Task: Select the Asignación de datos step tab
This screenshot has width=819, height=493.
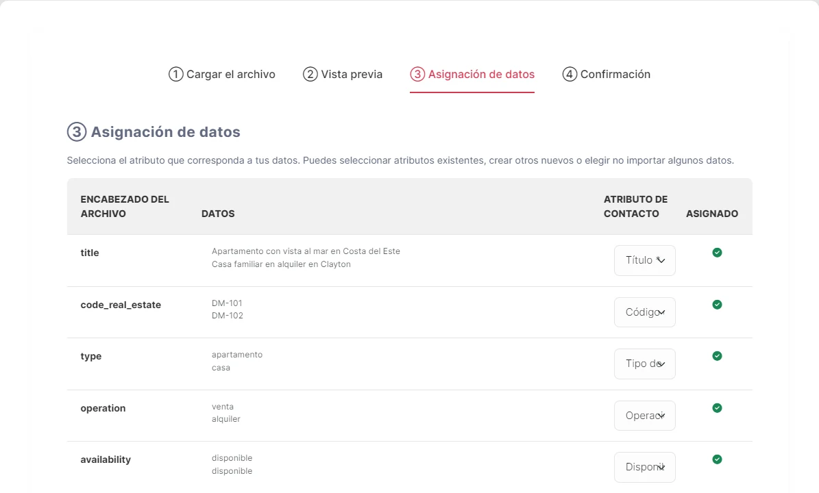Action: pyautogui.click(x=472, y=74)
